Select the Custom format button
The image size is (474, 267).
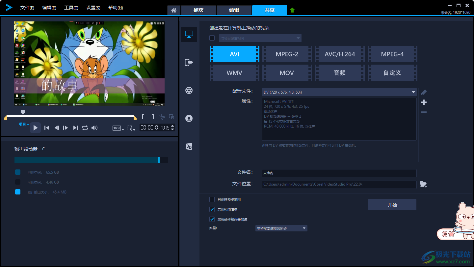(392, 73)
